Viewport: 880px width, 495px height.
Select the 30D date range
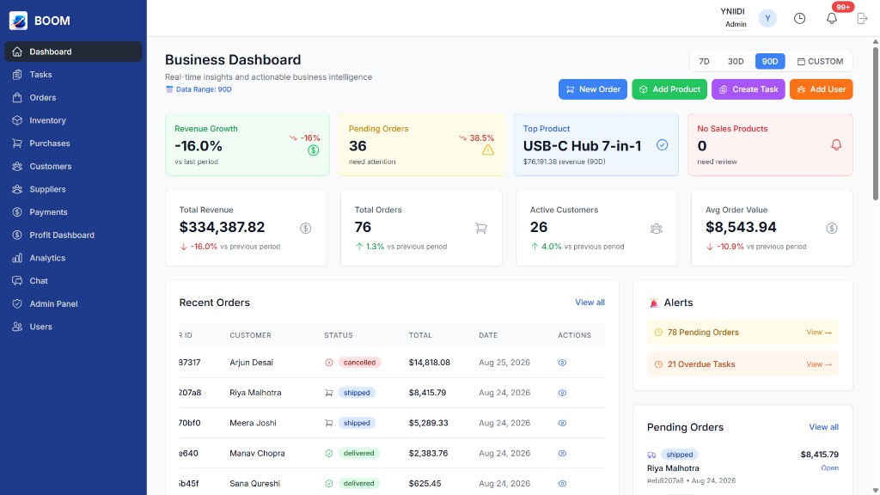[736, 61]
